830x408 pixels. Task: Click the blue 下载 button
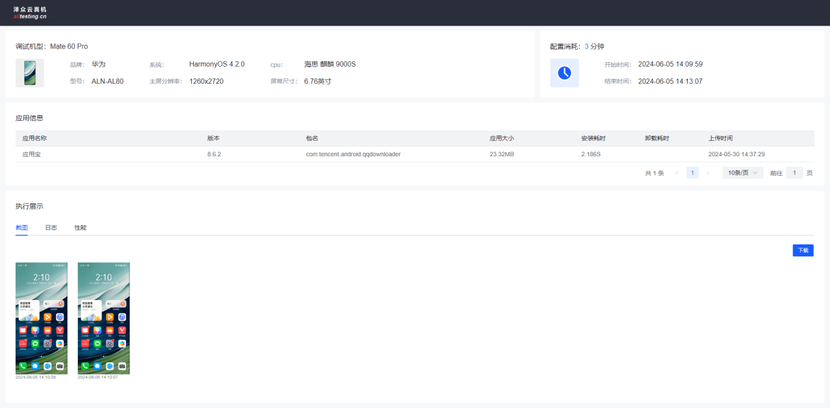click(802, 250)
